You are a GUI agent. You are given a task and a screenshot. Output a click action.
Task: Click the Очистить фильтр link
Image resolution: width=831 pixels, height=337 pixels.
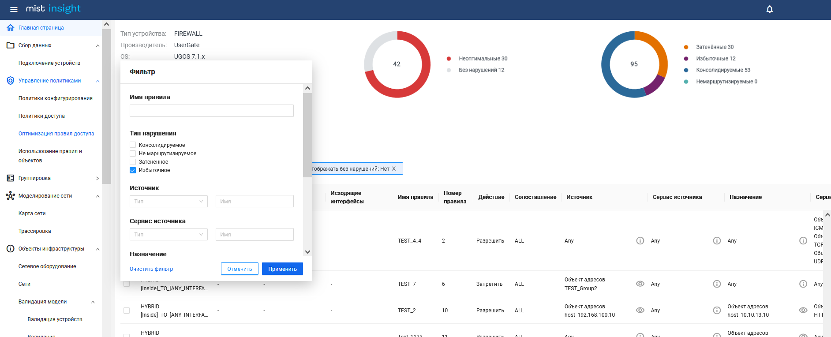151,269
